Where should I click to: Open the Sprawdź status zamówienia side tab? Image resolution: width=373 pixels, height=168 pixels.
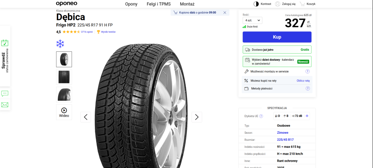5,56
